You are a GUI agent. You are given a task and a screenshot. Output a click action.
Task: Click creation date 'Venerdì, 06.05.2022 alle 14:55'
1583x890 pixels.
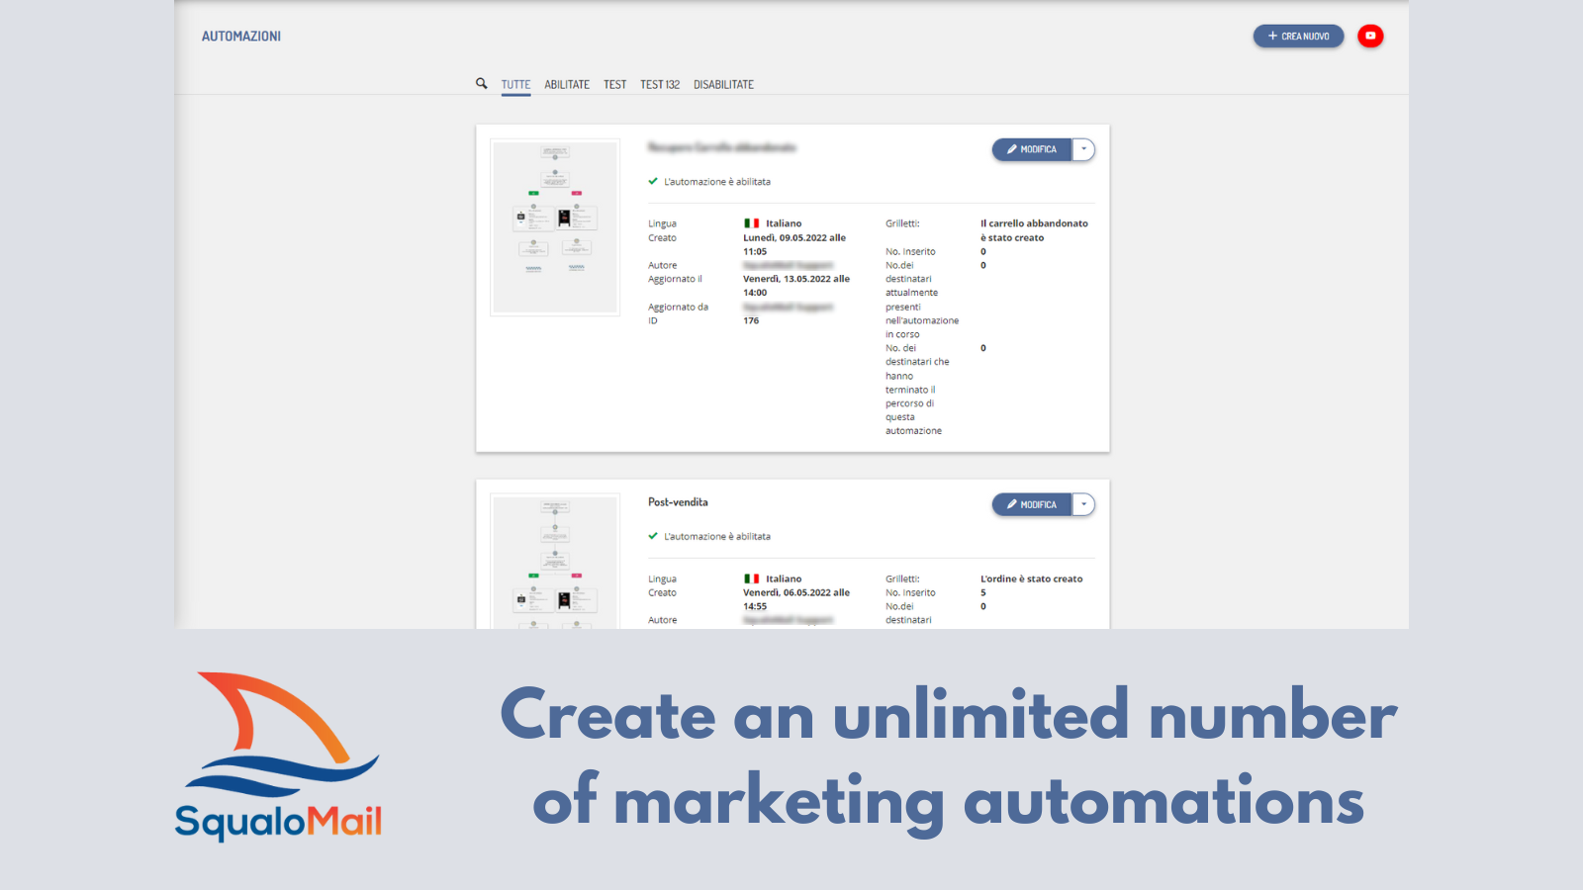796,599
